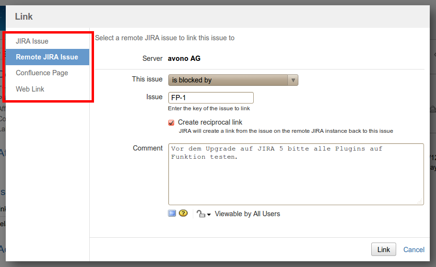Screen dimensions: 436x267
Task: Click the 'Create reciprocal link' label text
Action: pos(210,122)
